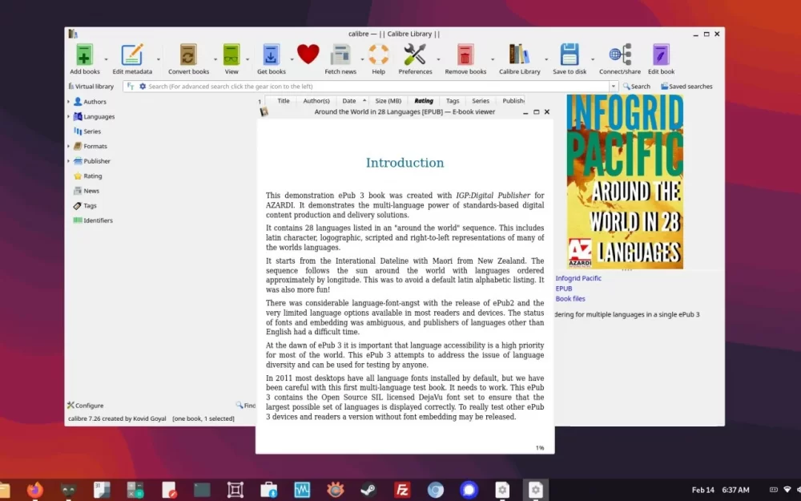Click the Infogrid Pacific author link
This screenshot has width=801, height=501.
578,278
